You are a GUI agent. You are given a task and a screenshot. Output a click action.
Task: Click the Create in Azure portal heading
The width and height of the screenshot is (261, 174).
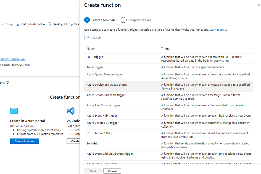(x=27, y=121)
